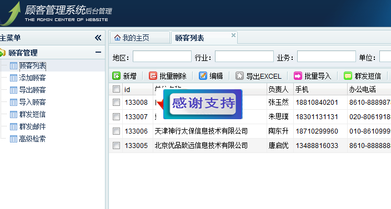Toggle the select-all checkbox in table header
Viewport: 391px width, 209px height.
coord(116,89)
